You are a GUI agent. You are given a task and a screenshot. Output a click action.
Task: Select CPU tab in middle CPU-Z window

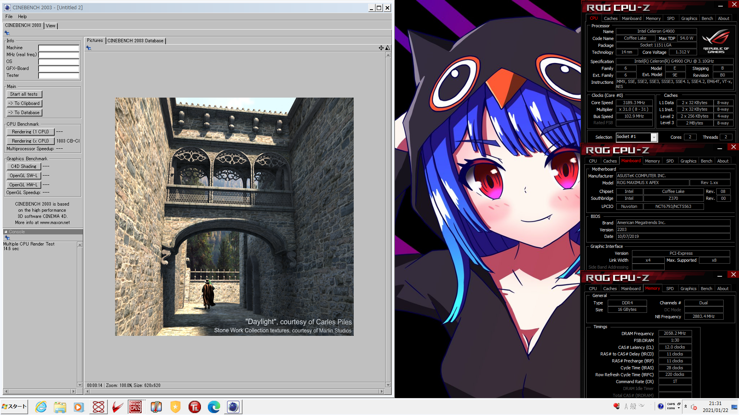[593, 161]
